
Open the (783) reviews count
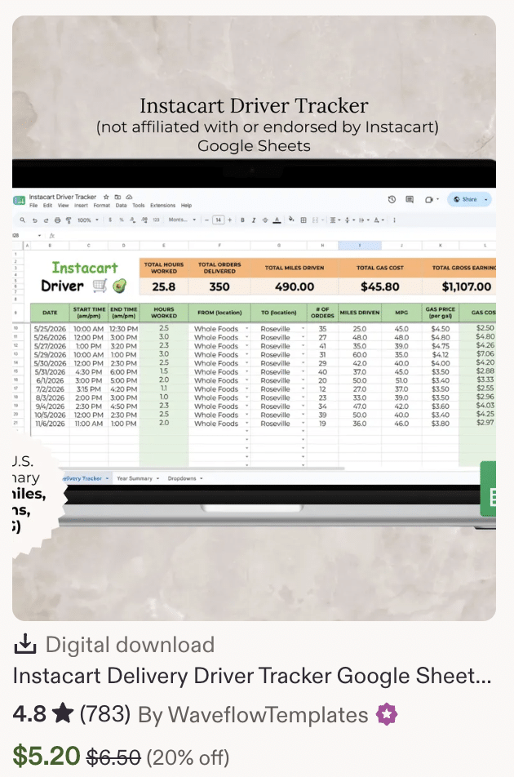(105, 715)
